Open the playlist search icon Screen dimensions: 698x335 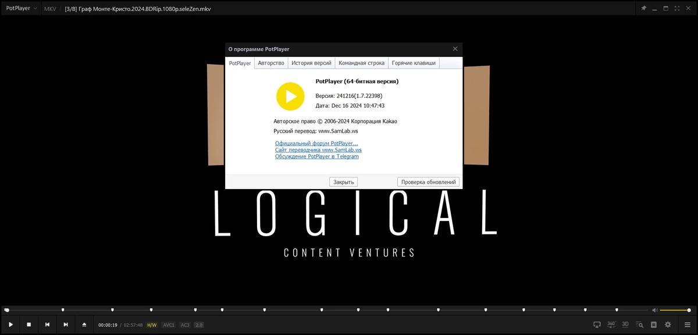tap(640, 325)
